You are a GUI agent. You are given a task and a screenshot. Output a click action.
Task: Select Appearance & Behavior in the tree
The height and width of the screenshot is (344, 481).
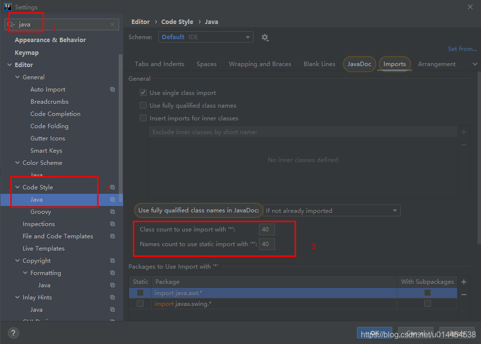(51, 40)
